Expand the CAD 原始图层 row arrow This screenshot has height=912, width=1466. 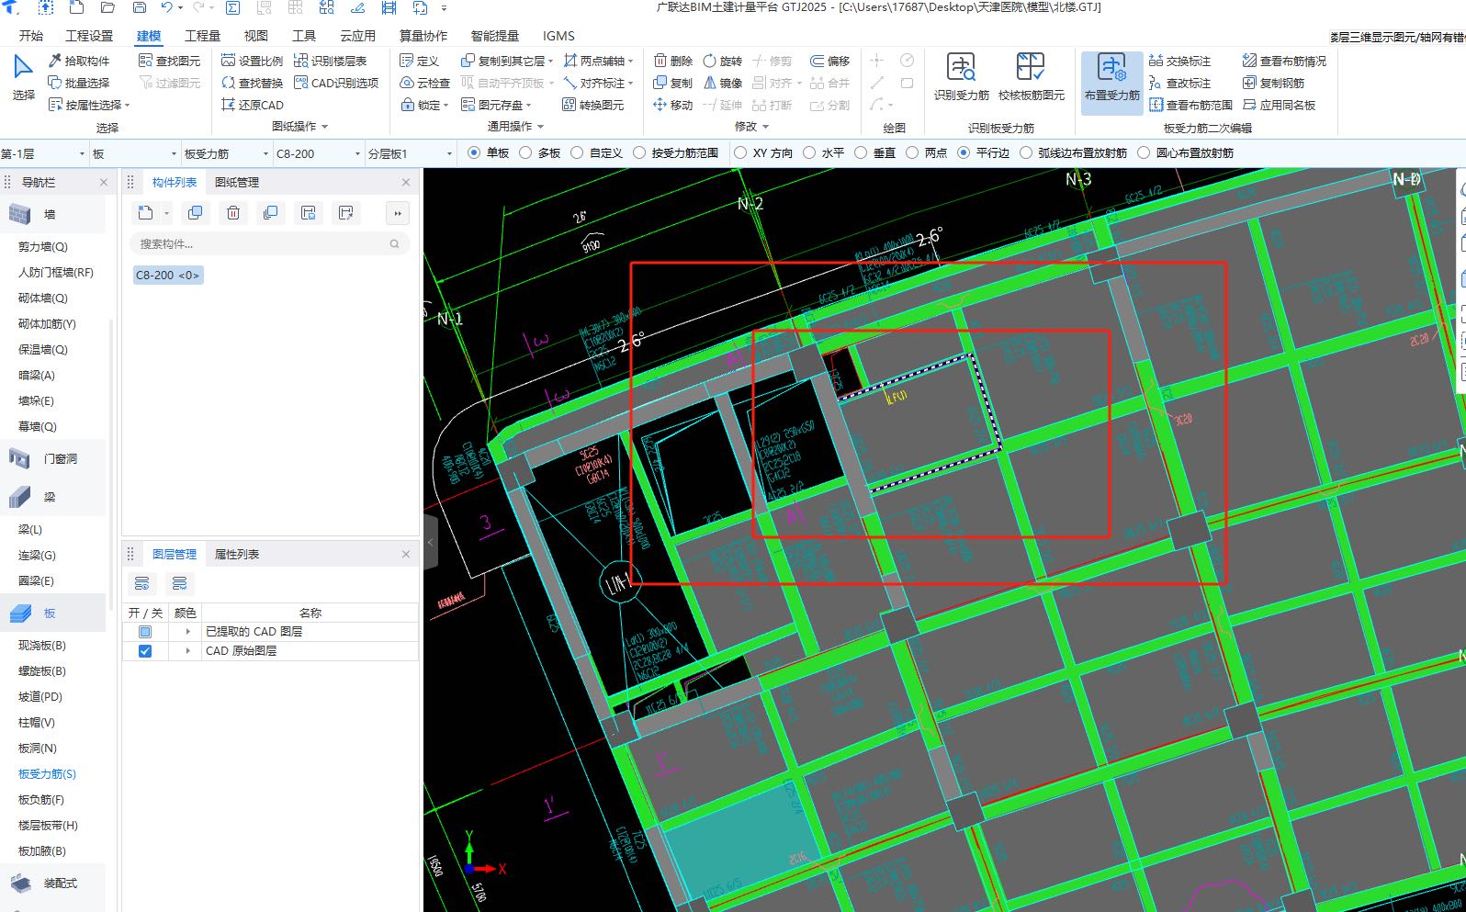click(187, 651)
